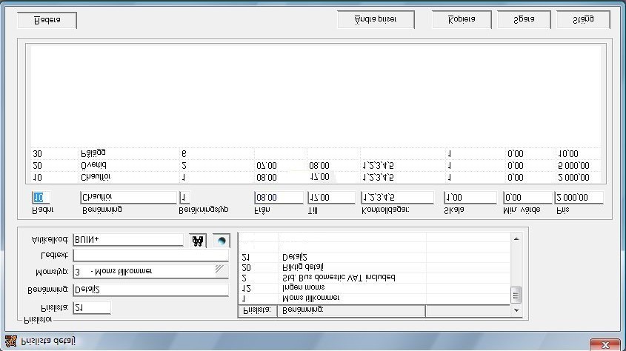Viewport: 626px width, 351px height.
Task: Click the price list scrollbar arrow nearest the column headers
Action: [516, 310]
